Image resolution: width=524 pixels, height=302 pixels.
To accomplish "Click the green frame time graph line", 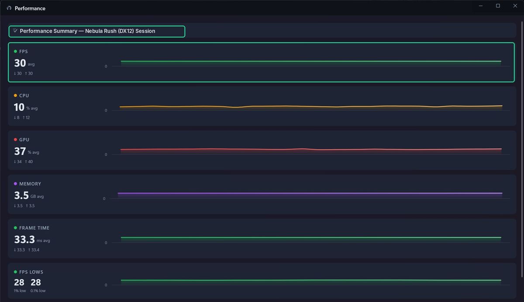I will pyautogui.click(x=311, y=237).
